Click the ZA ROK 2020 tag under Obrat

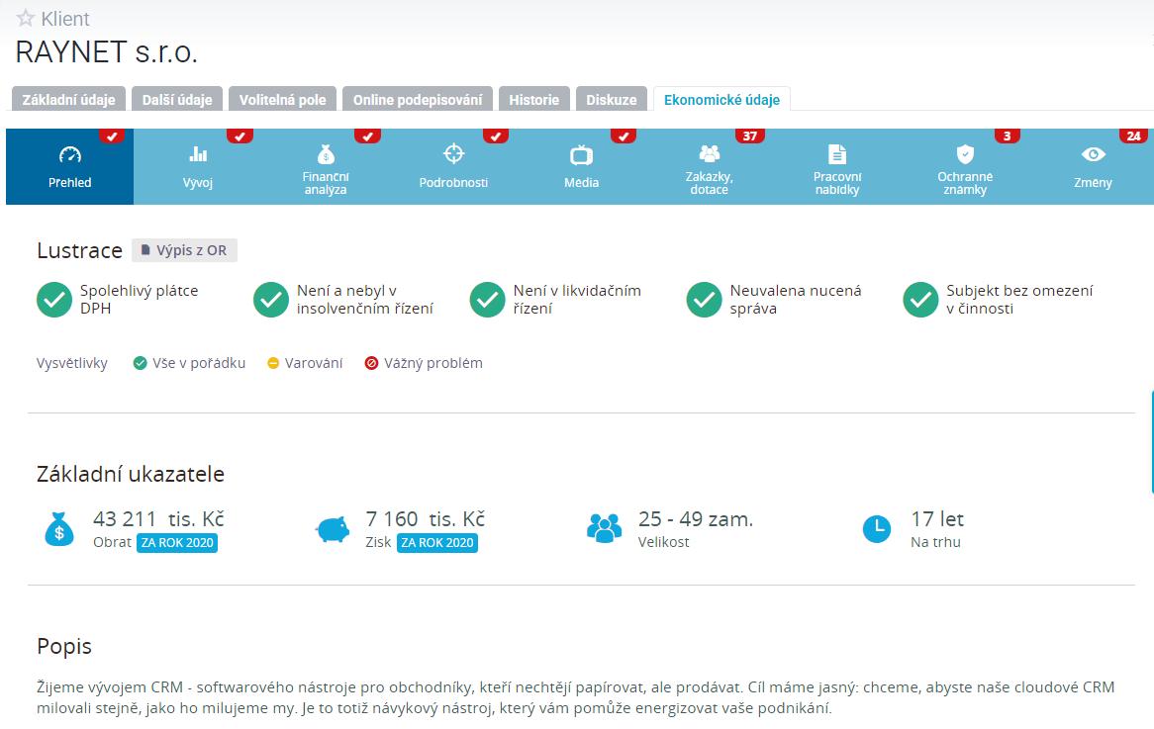click(x=177, y=543)
